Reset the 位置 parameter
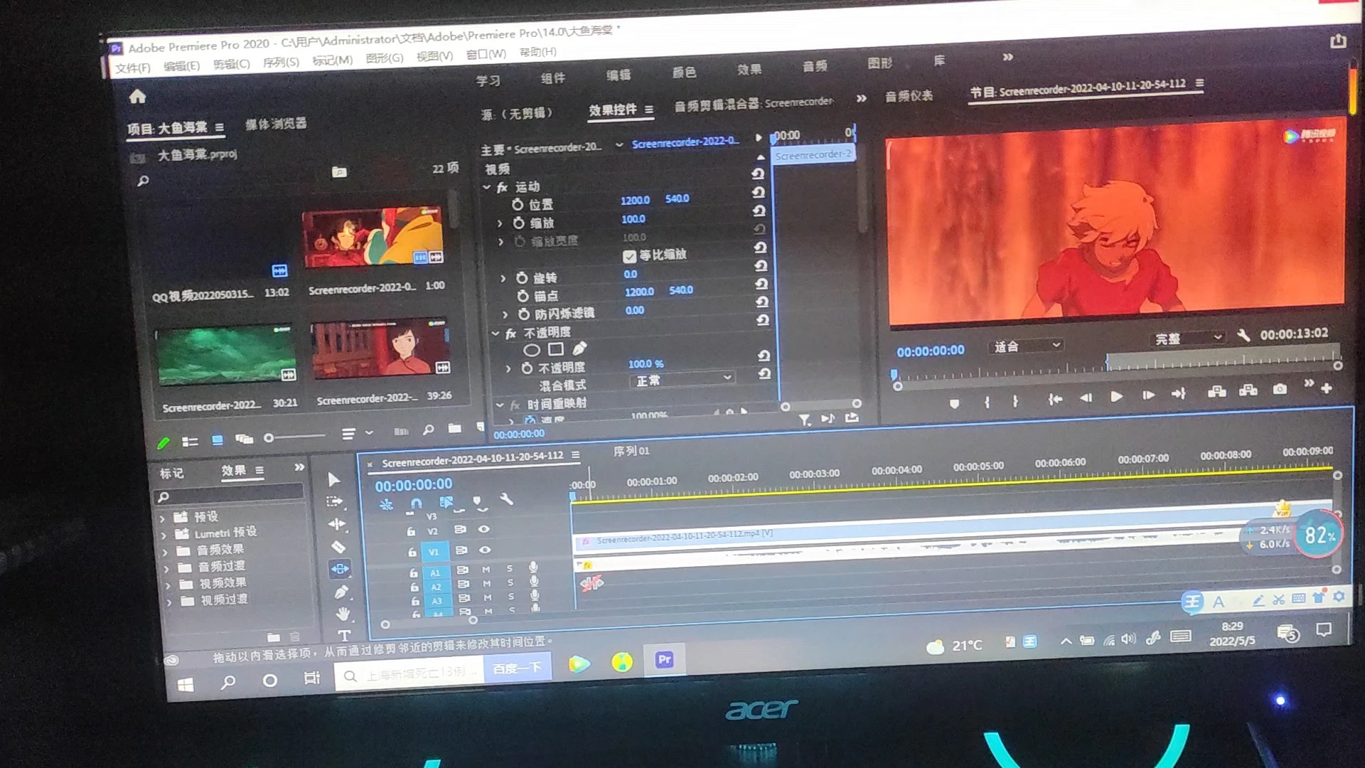Viewport: 1365px width, 768px height. pyautogui.click(x=759, y=192)
